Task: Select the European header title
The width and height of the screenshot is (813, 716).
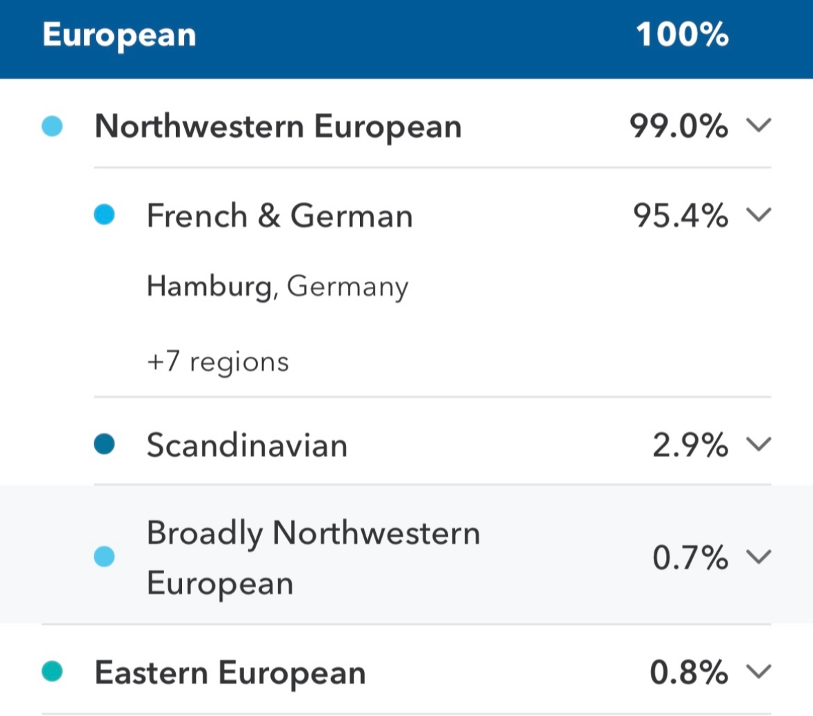Action: point(119,35)
